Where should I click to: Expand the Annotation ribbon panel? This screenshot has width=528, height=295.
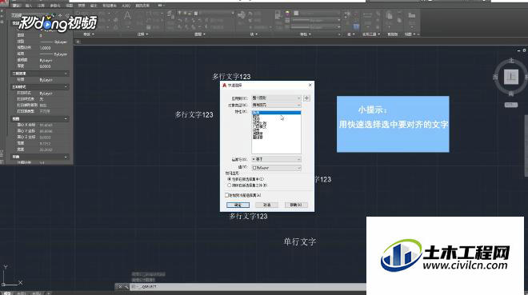tap(142, 34)
